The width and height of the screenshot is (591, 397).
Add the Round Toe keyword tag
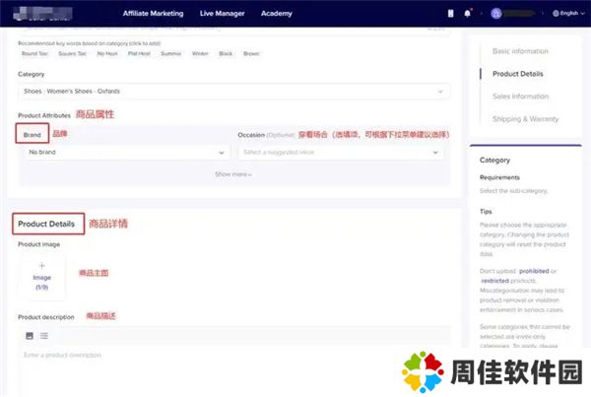point(33,54)
